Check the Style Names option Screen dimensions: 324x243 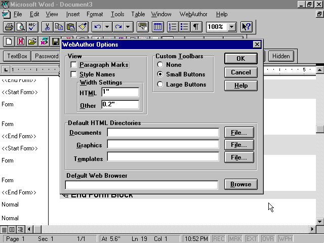(x=74, y=74)
